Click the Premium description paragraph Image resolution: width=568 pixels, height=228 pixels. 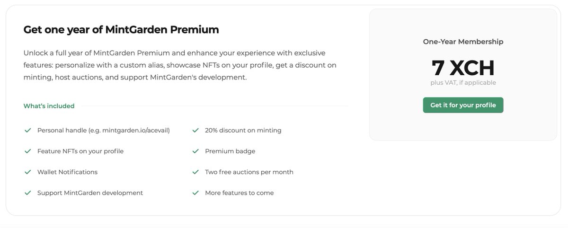[180, 65]
